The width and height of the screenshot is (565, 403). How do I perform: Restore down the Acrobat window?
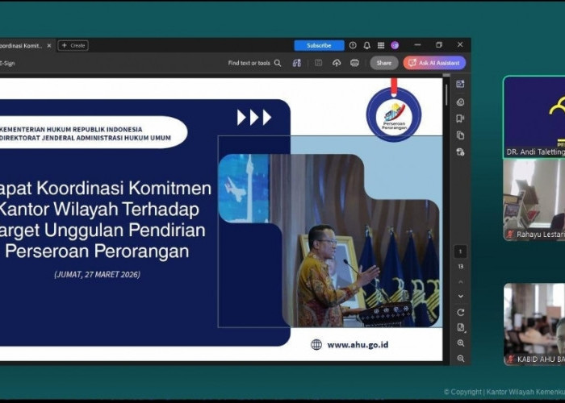point(439,45)
